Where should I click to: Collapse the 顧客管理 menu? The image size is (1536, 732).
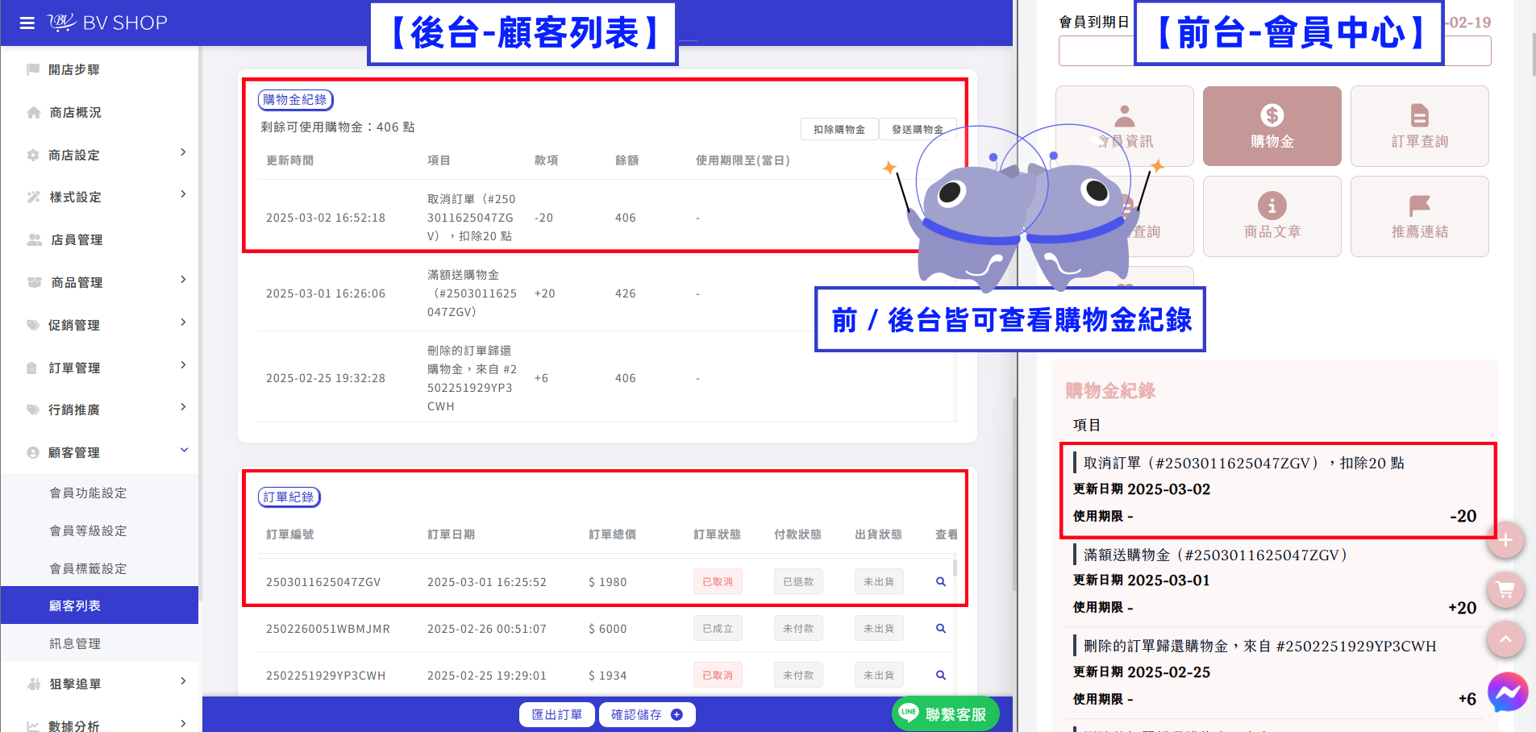click(99, 452)
